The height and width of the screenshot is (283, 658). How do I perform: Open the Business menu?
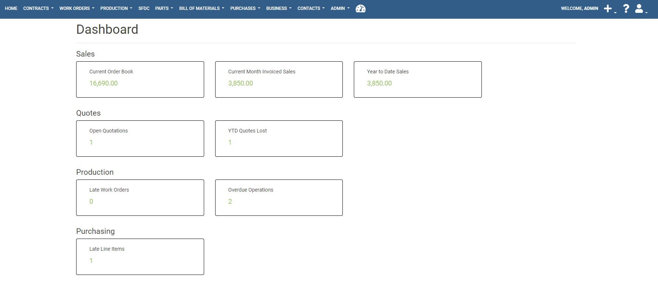coord(278,8)
